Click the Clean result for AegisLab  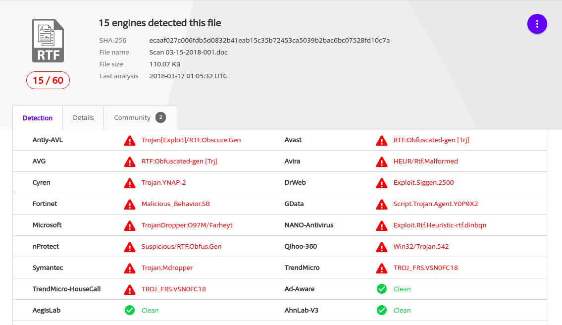[150, 310]
